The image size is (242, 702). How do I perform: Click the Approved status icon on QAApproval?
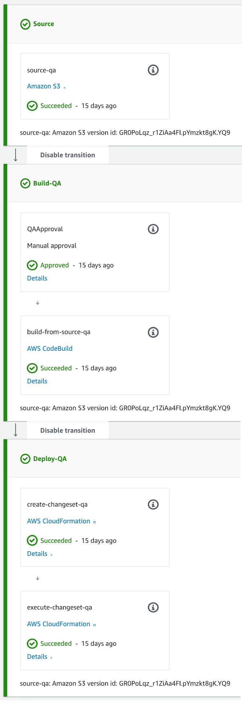click(32, 265)
